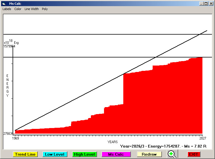This screenshot has height=159, width=215.
Task: Click the Redraw button
Action: [149, 154]
